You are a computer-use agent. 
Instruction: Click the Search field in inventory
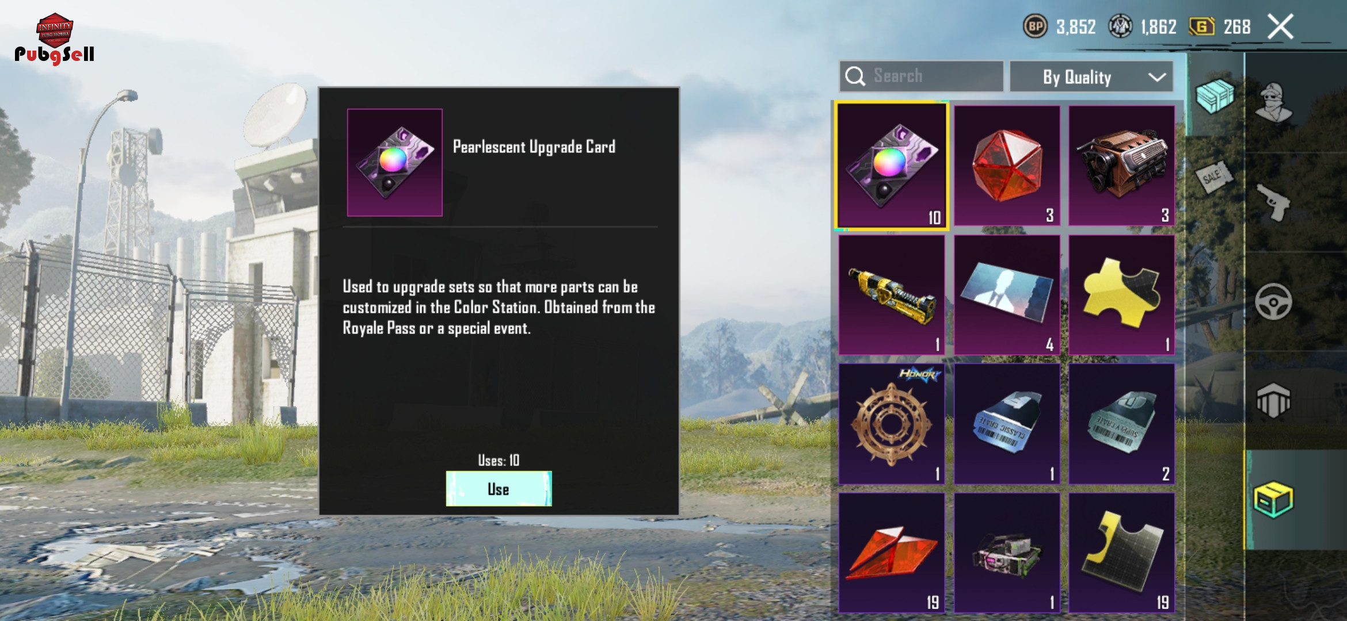[921, 76]
